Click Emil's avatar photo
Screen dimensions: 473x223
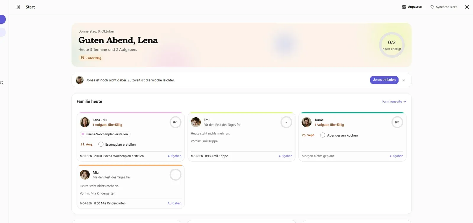tap(196, 122)
